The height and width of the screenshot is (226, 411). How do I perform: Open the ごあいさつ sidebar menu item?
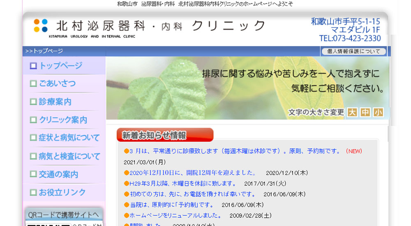point(64,84)
